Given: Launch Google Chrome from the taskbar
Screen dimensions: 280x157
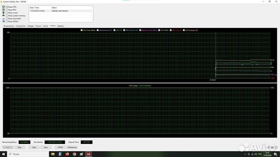Looking at the screenshot, I should (x=74, y=154).
